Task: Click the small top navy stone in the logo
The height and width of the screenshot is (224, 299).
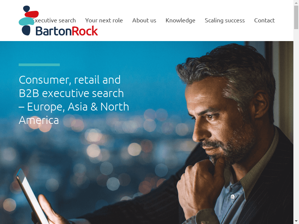Action: [27, 9]
